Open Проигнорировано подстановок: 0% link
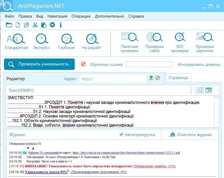Viewport: 224px width, 178px height. tap(99, 172)
